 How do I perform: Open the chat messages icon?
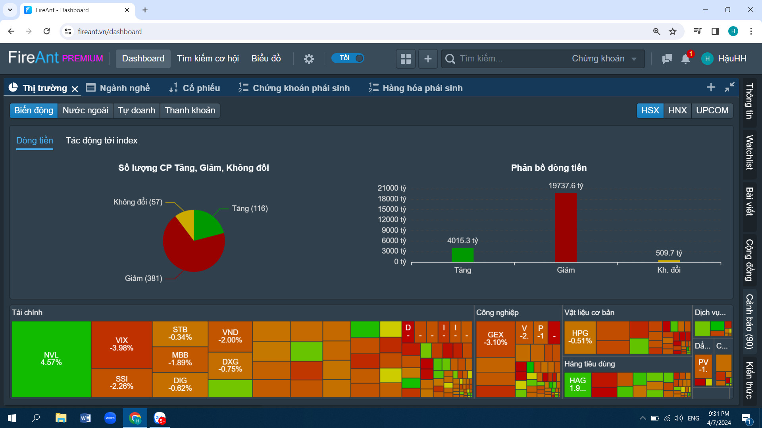coord(667,59)
